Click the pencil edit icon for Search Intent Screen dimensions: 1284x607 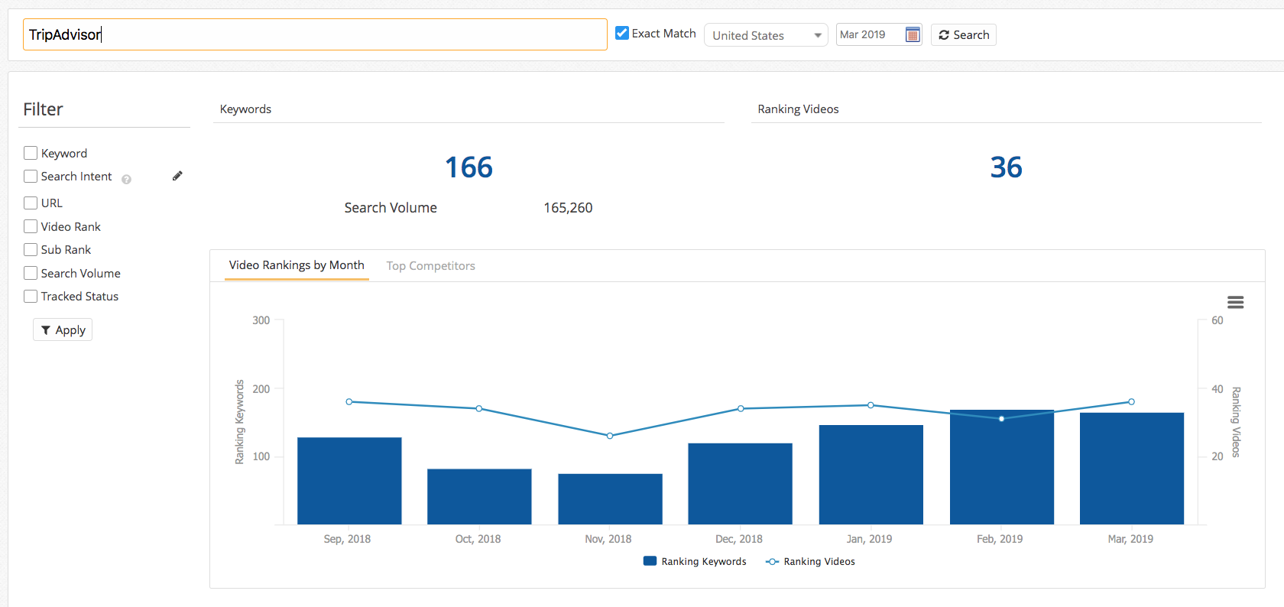(x=177, y=176)
